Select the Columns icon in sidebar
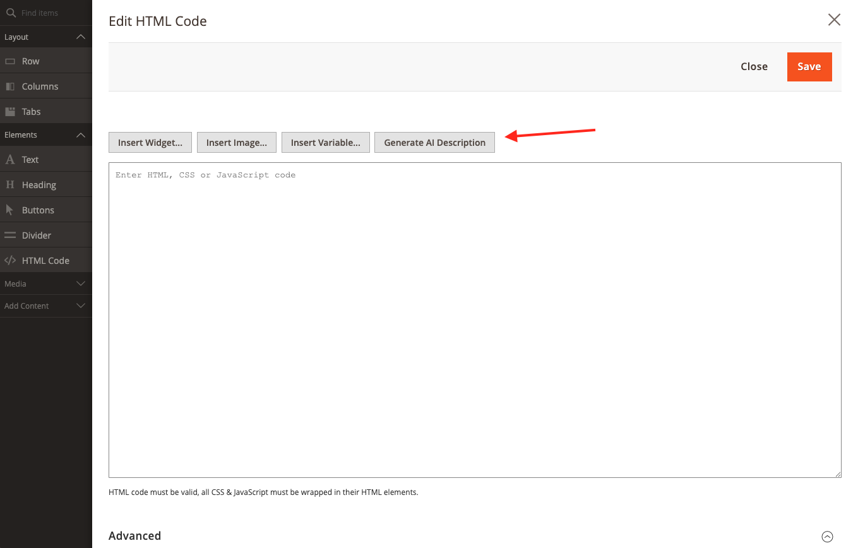The width and height of the screenshot is (858, 548). coord(10,86)
